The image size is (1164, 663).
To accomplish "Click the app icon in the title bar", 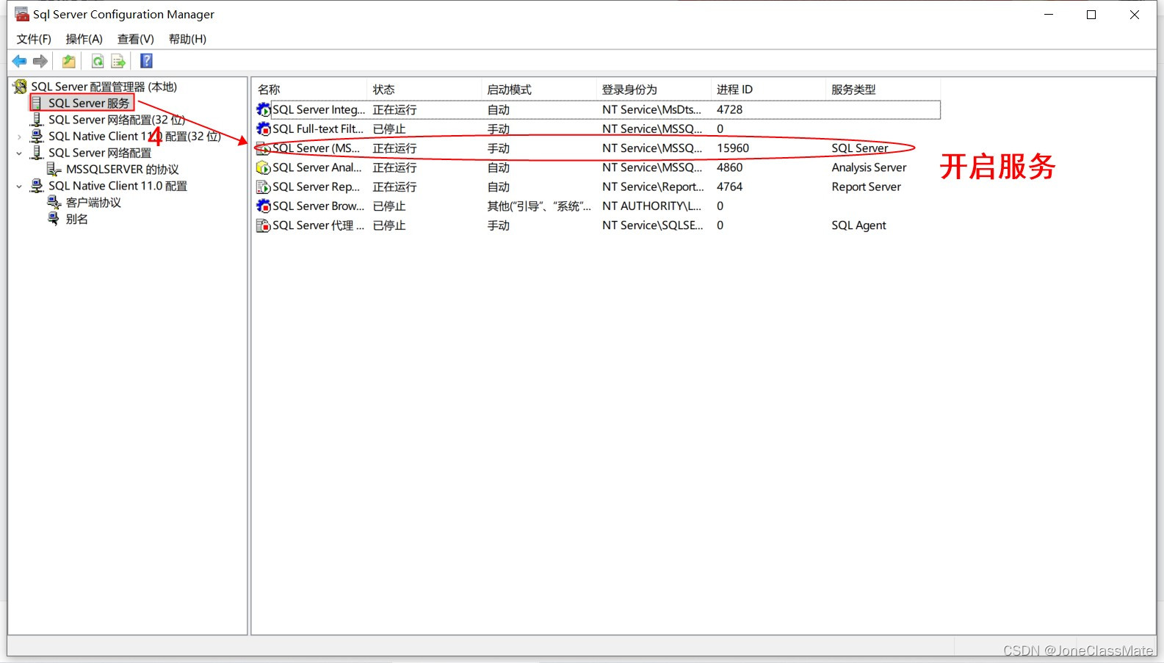I will (x=22, y=14).
